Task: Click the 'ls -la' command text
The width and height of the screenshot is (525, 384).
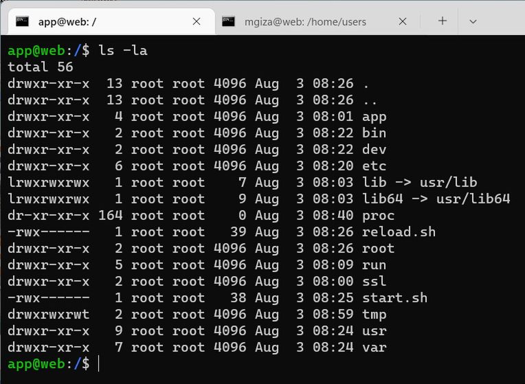Action: pos(122,51)
